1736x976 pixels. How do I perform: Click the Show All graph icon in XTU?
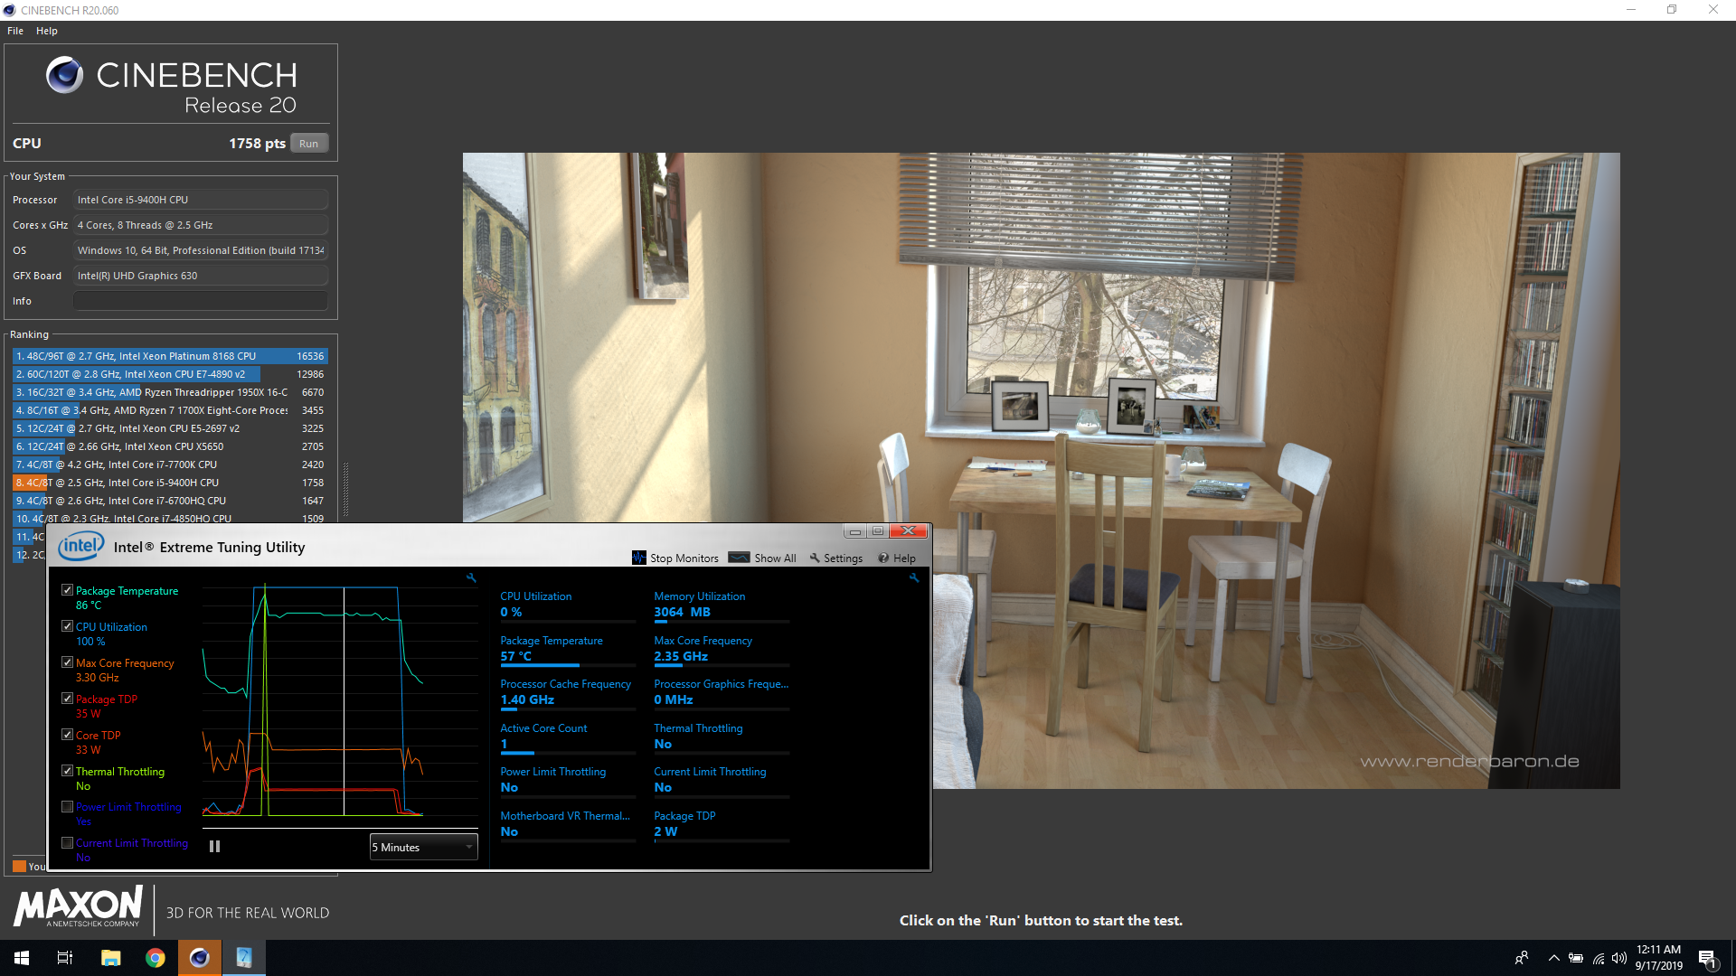point(739,558)
